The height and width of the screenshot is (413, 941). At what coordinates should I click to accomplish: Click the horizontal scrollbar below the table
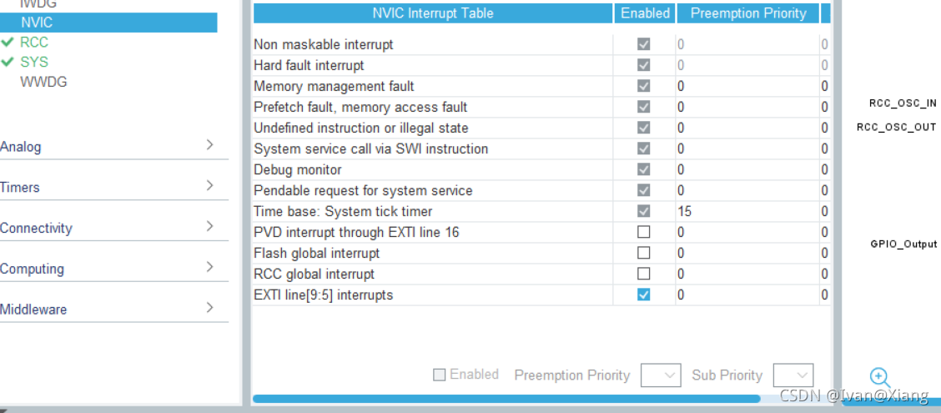tap(506, 399)
